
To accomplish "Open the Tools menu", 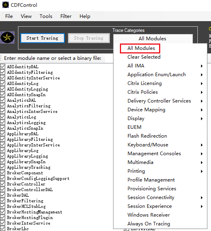I will pyautogui.click(x=46, y=16).
